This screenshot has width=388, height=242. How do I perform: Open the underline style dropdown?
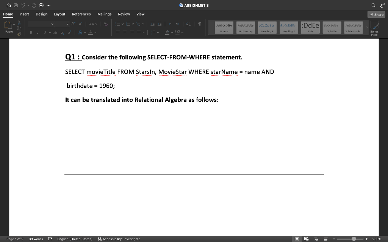[x=50, y=33]
